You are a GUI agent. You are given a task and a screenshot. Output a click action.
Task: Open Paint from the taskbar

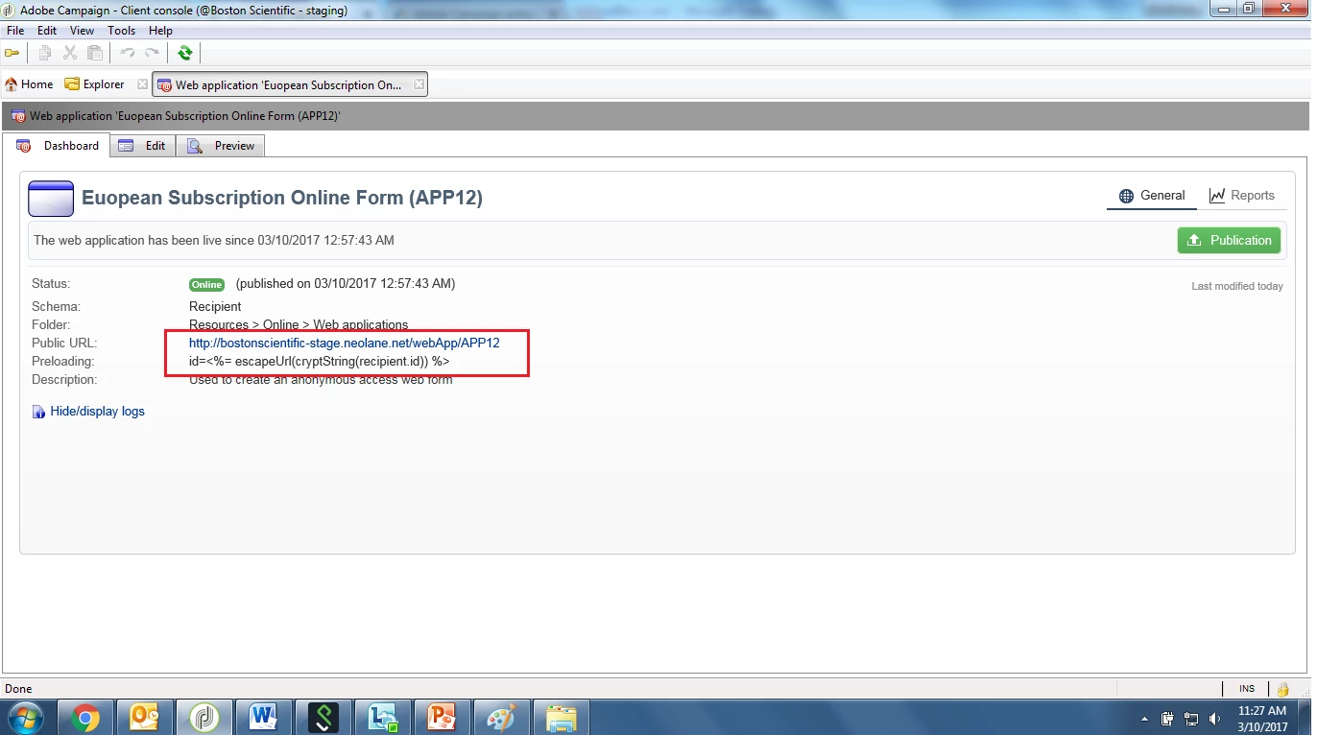[502, 718]
